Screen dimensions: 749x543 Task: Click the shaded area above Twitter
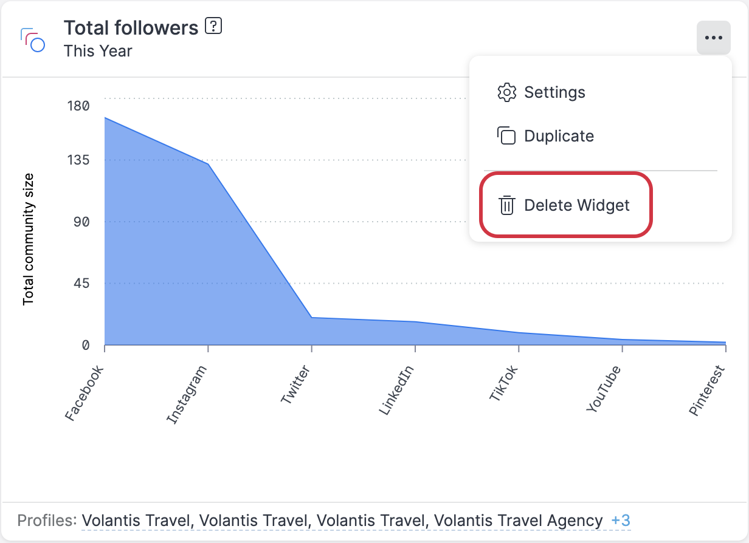coord(312,331)
